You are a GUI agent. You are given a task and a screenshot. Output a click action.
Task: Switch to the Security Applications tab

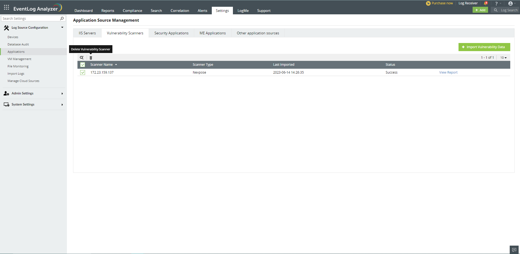171,33
